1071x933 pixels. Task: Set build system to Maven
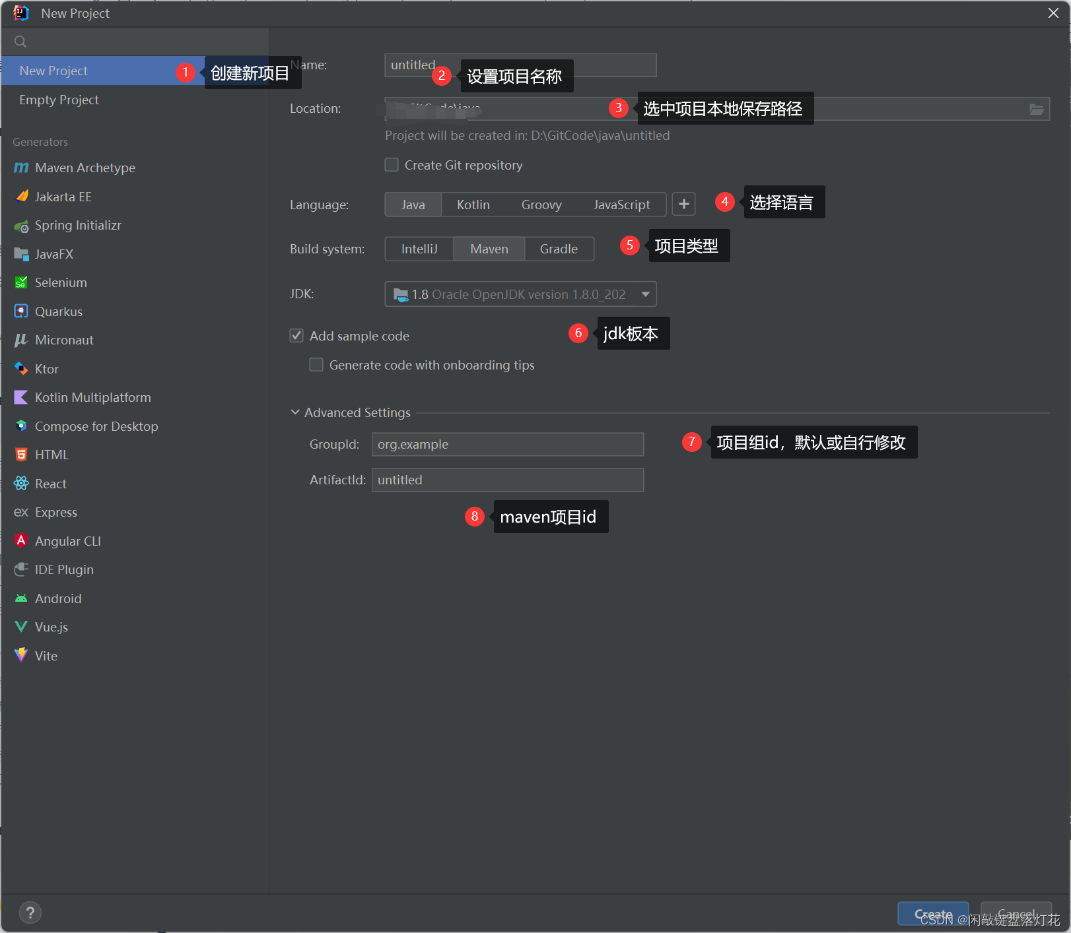pos(489,249)
